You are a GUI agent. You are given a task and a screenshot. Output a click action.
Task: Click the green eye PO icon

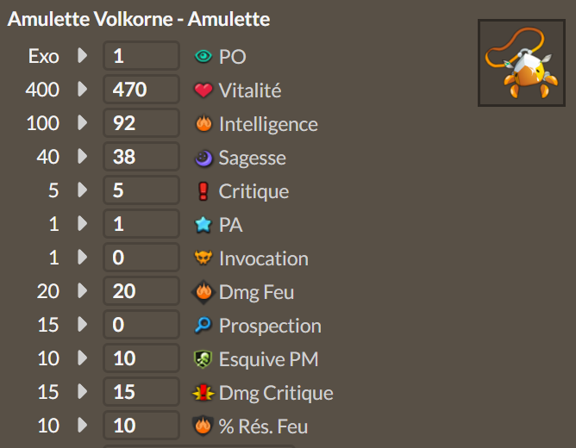pyautogui.click(x=203, y=56)
